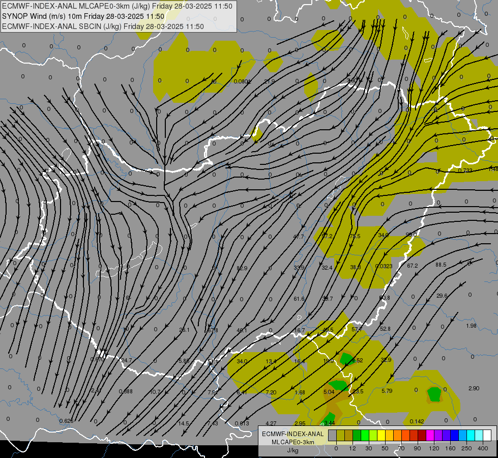The height and width of the screenshot is (458, 498).
Task: Click the grid value 32.4 on the map
Action: (x=327, y=268)
